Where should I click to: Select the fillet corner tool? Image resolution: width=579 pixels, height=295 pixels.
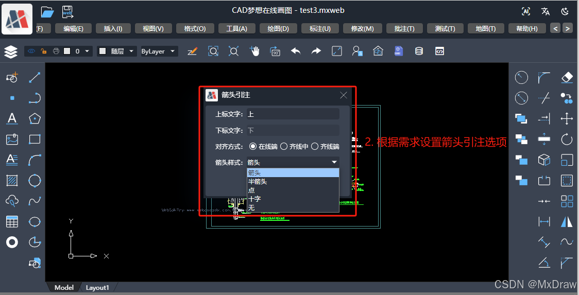click(x=544, y=78)
